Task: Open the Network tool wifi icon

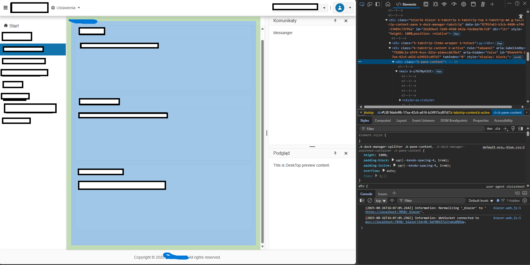Action: pos(444,4)
